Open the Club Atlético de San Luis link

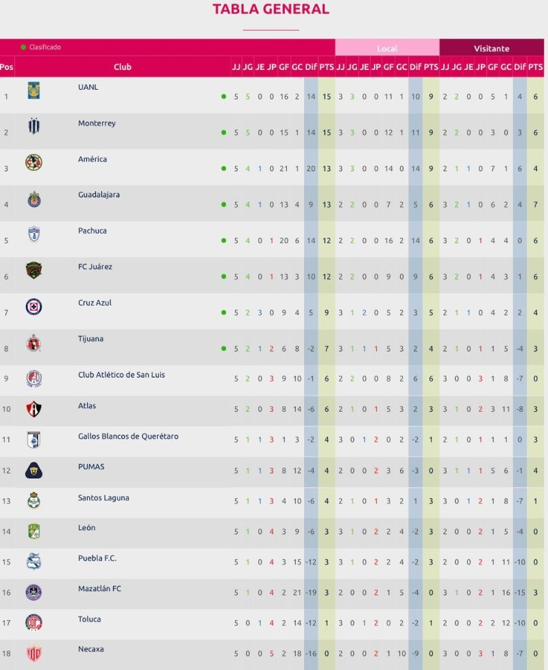pos(121,375)
